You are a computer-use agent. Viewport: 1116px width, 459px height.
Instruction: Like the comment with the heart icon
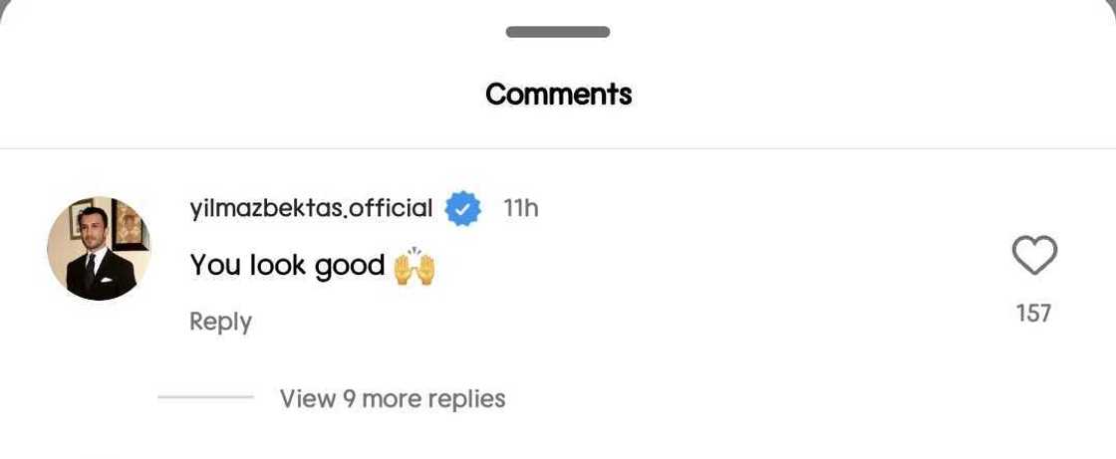1034,256
